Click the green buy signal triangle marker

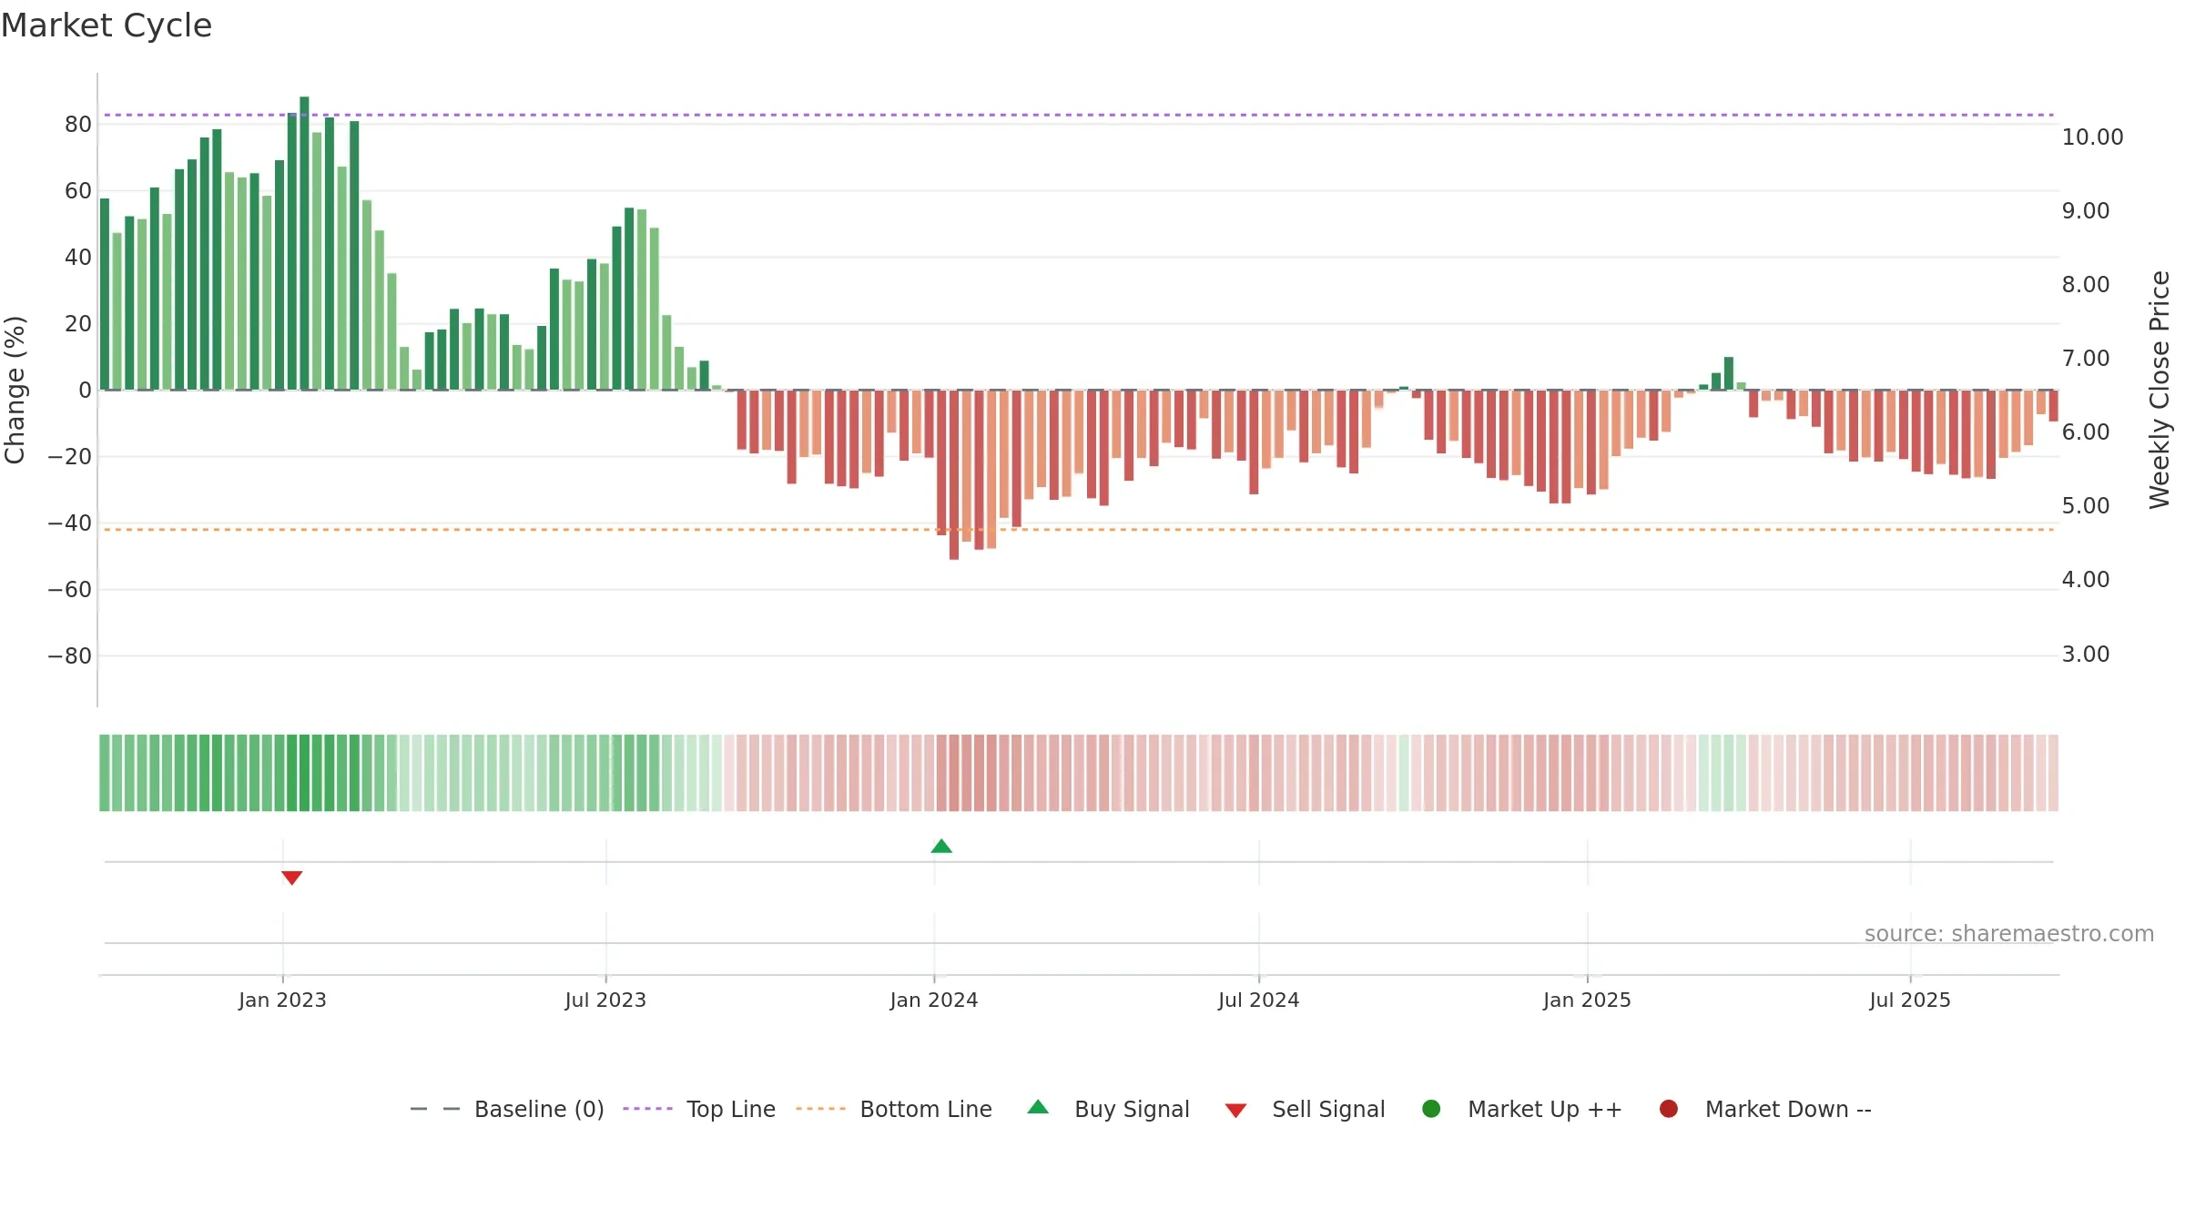click(x=941, y=847)
